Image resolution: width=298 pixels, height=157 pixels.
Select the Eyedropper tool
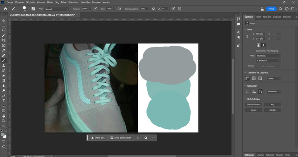[x=3, y=50]
